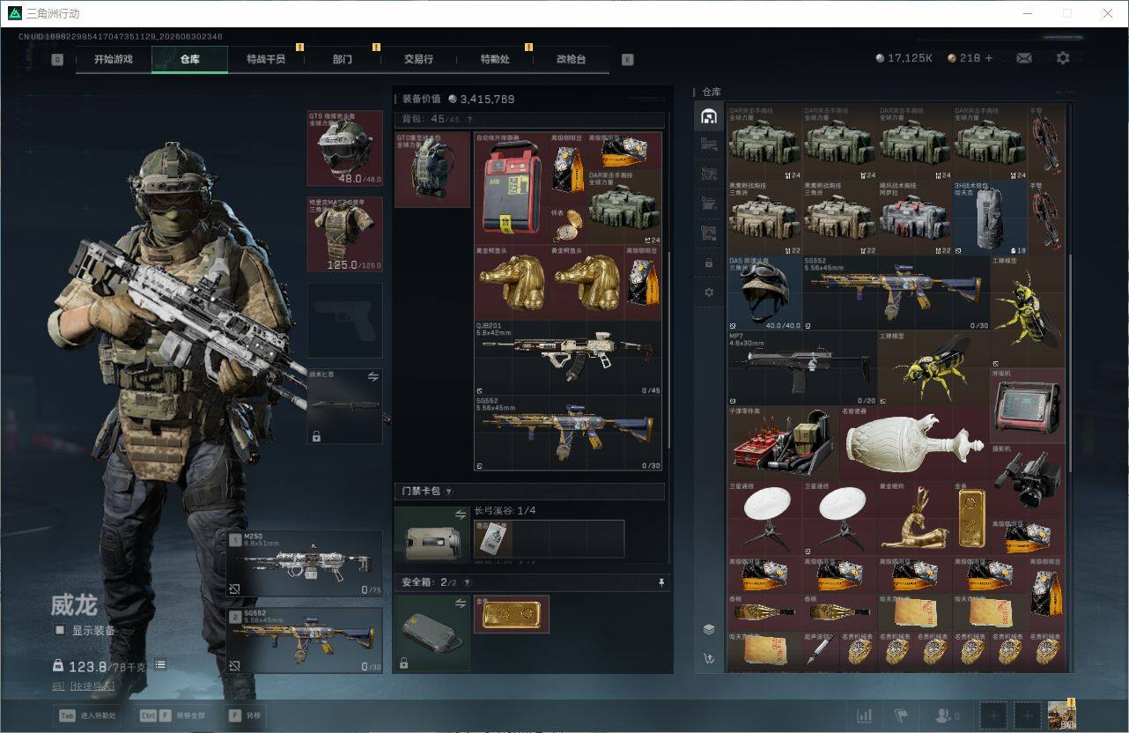Select the DAS helmet in warehouse
Viewport: 1129px width, 733px height.
pyautogui.click(x=765, y=293)
